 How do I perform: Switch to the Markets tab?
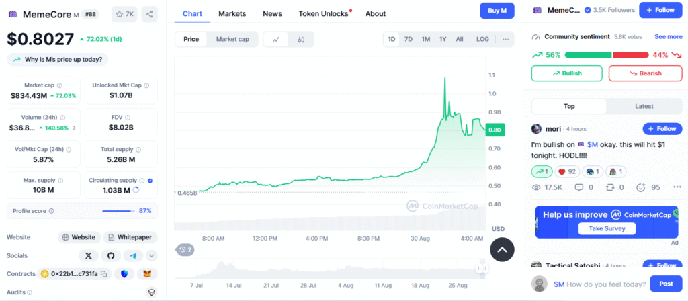tap(232, 13)
